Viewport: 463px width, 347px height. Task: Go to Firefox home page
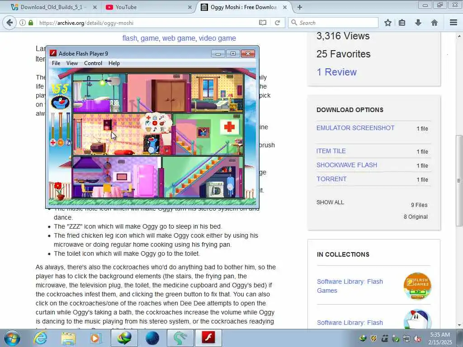point(434,23)
